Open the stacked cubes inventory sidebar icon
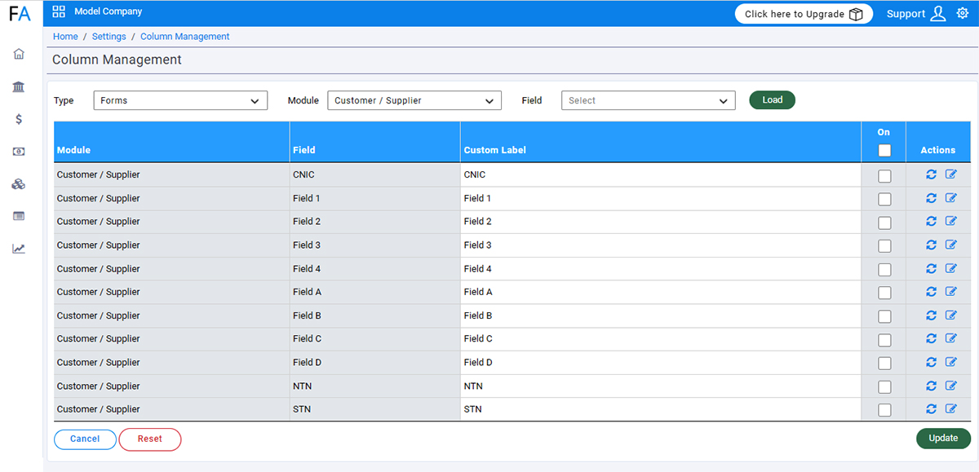The image size is (979, 472). pos(19,184)
